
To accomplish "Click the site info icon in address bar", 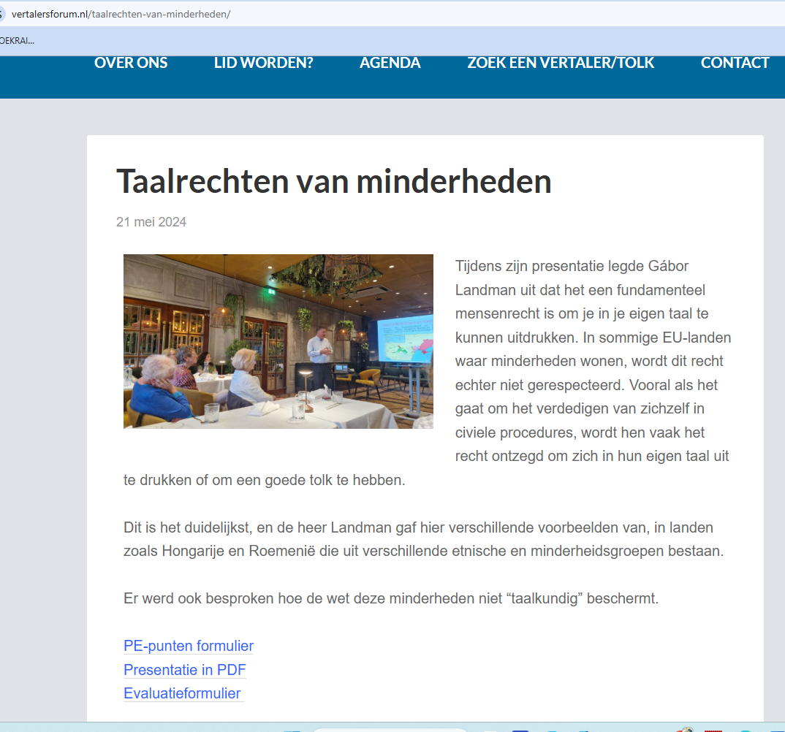I will pos(2,14).
